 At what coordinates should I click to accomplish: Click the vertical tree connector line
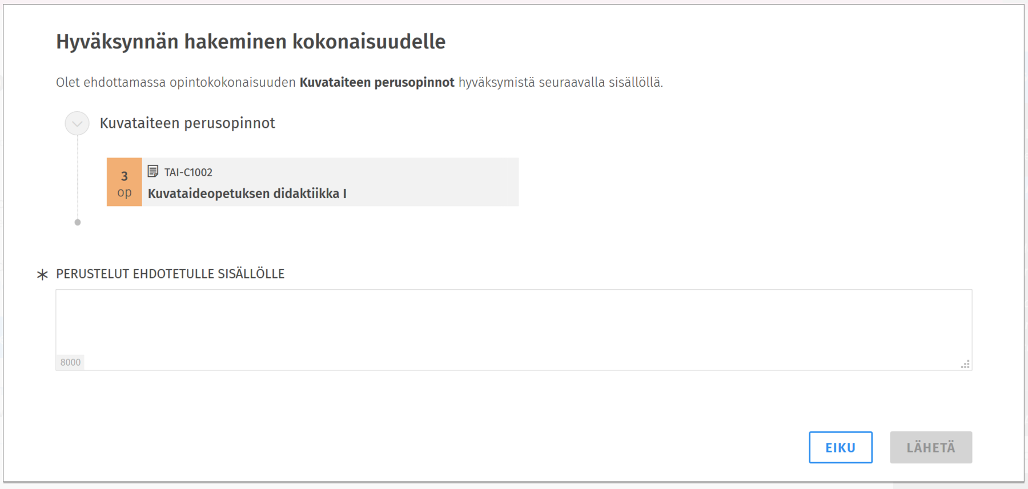78,177
